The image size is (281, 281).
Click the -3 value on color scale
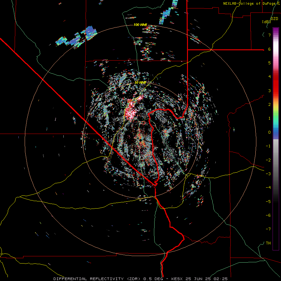click(x=268, y=174)
